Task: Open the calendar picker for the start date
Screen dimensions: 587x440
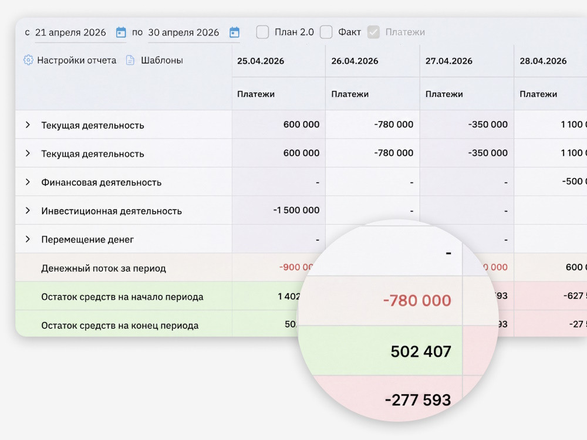Action: [121, 32]
